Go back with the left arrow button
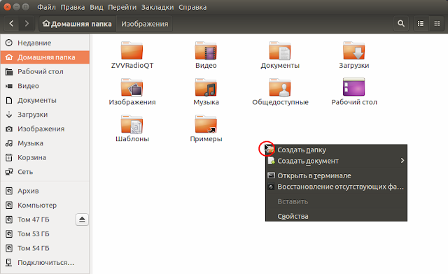 point(11,23)
